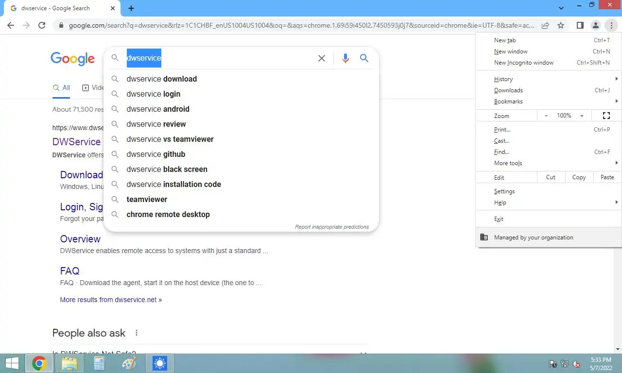
Task: Click the Google logo
Action: click(73, 59)
